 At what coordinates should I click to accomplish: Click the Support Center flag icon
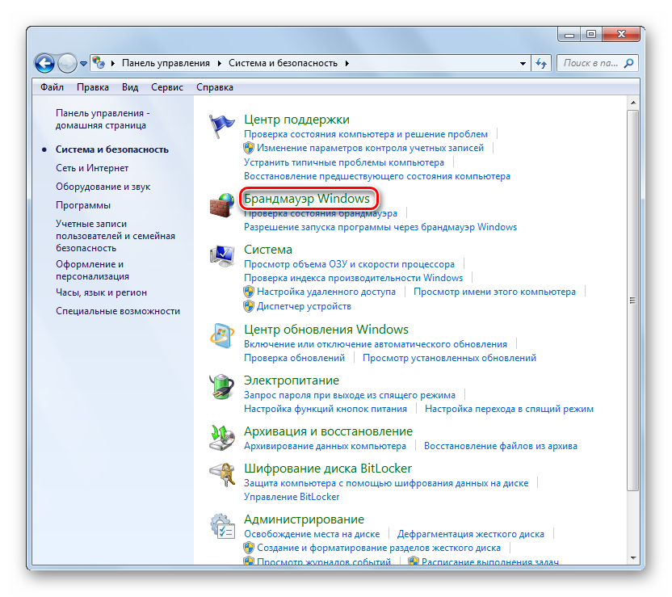tap(221, 128)
